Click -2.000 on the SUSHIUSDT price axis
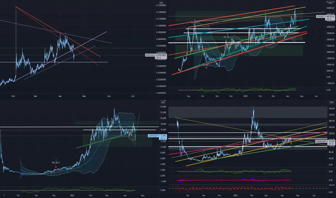Screen dimensions: 336x198 163,181
